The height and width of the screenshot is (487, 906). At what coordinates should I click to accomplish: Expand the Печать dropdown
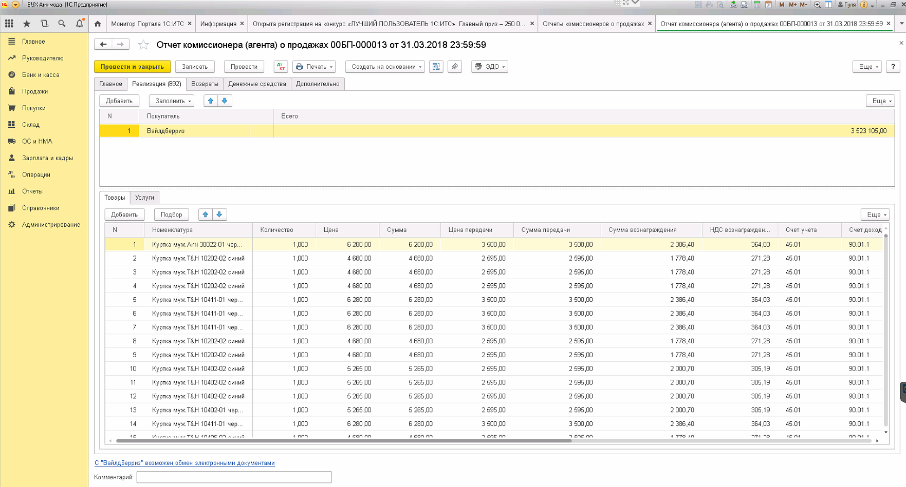(x=314, y=67)
